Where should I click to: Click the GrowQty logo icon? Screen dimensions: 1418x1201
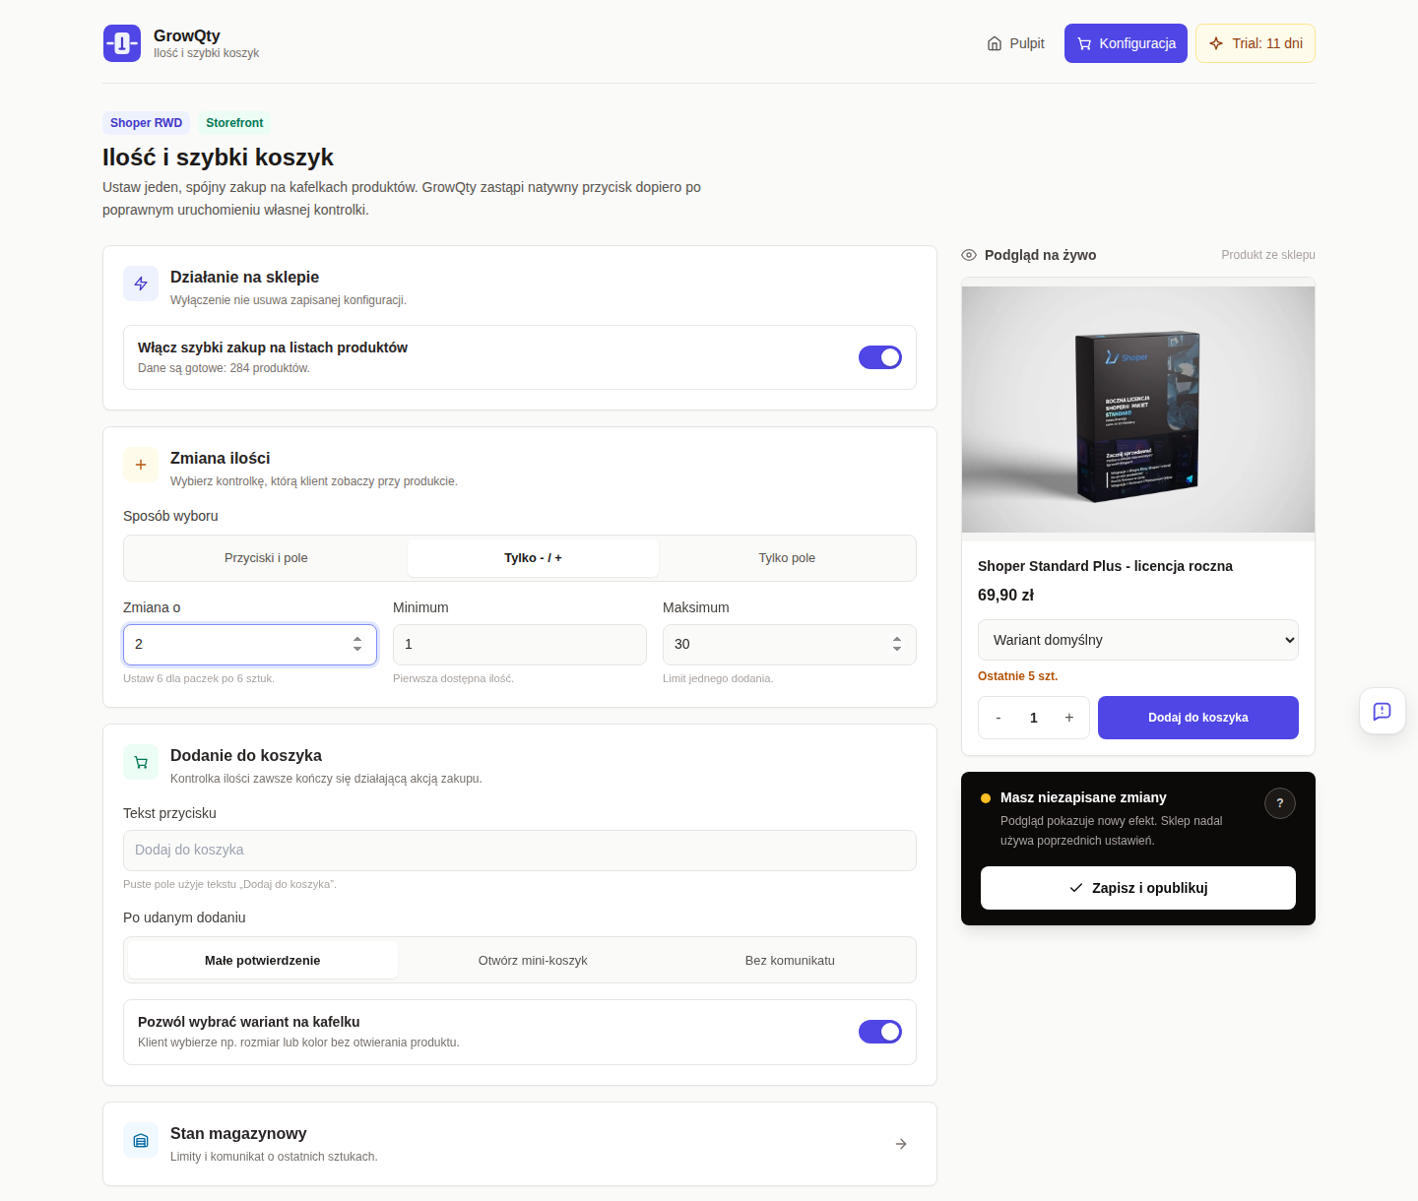coord(122,43)
